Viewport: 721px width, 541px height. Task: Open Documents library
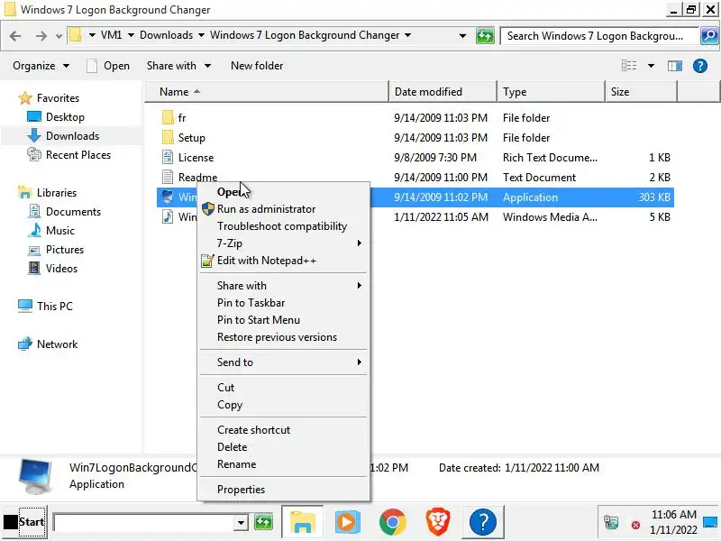tap(64, 212)
